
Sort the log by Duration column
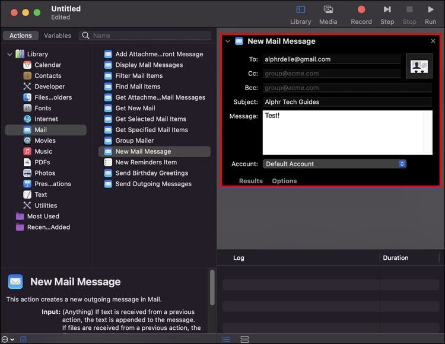395,258
